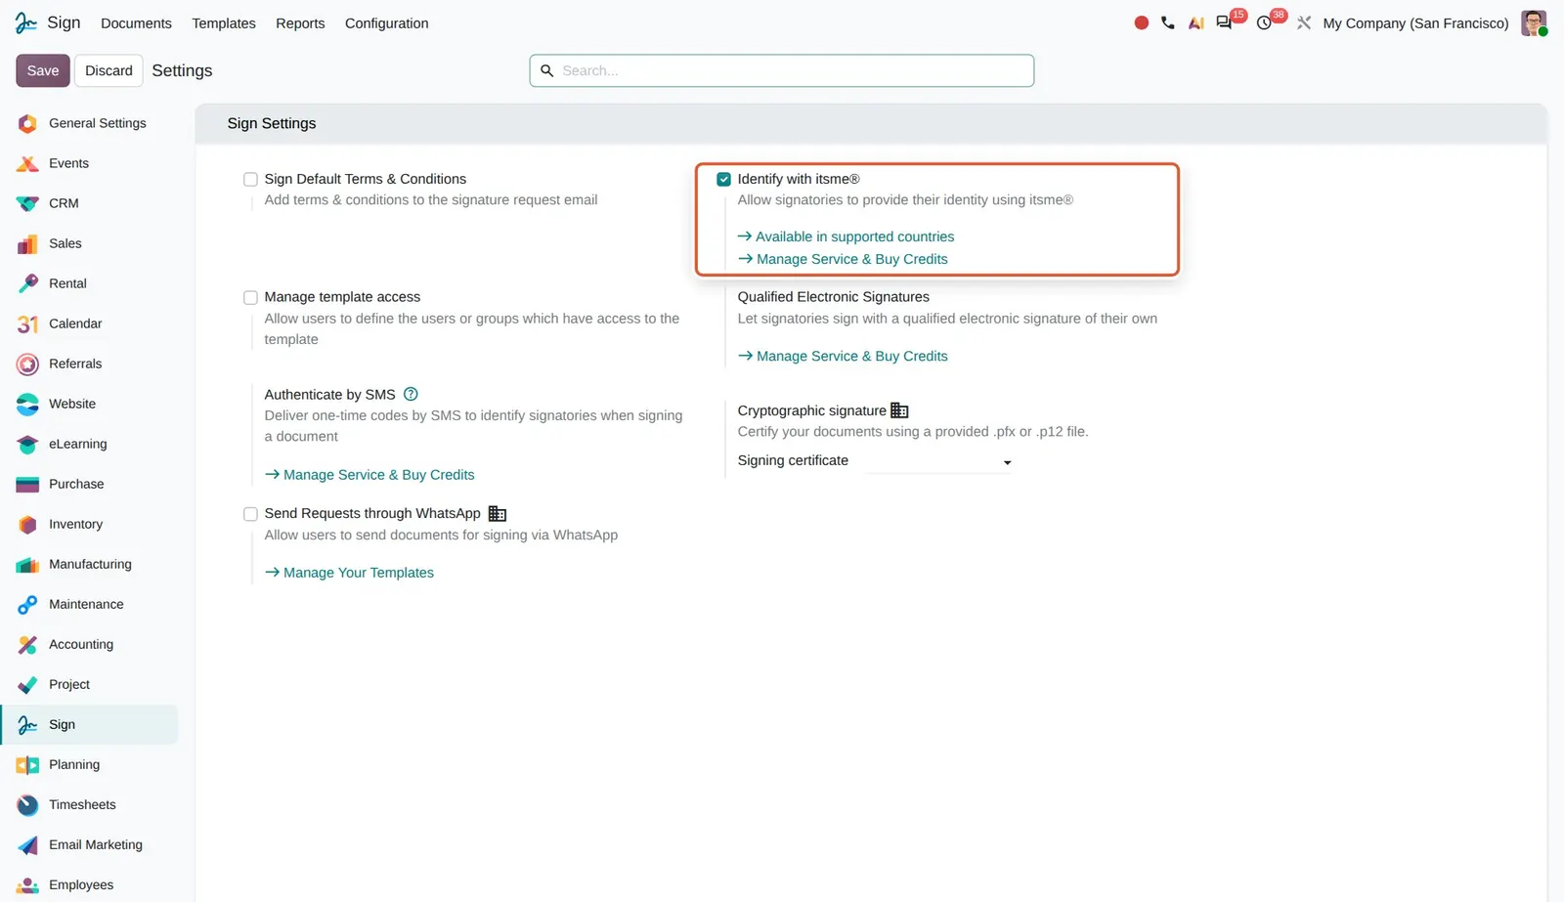Image resolution: width=1564 pixels, height=902 pixels.
Task: Open the AI assistant icon
Action: pyautogui.click(x=1195, y=22)
